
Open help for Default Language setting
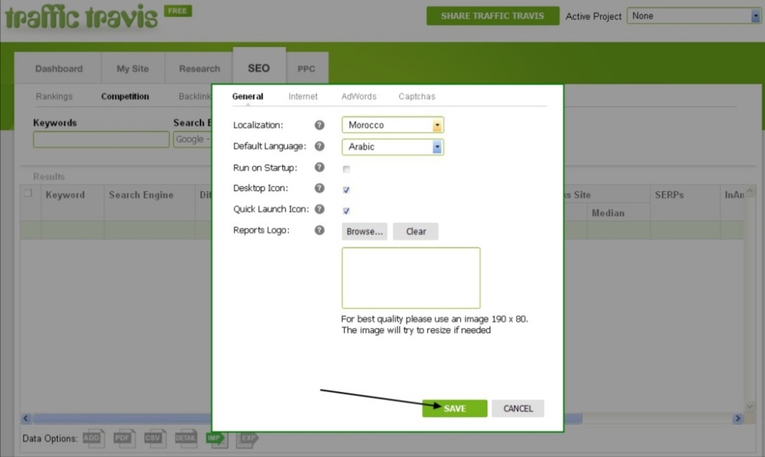click(319, 146)
